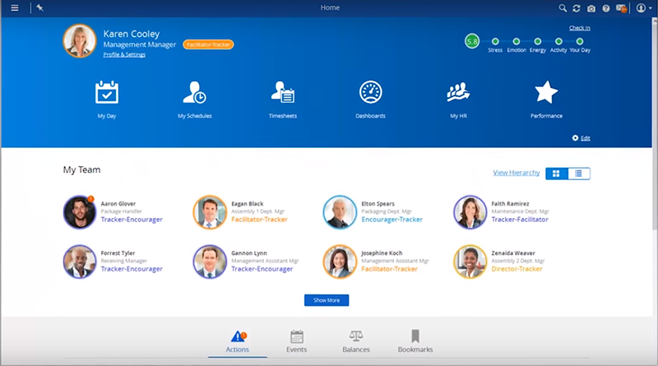Open the help question mark icon
This screenshot has height=366, width=658.
point(606,7)
